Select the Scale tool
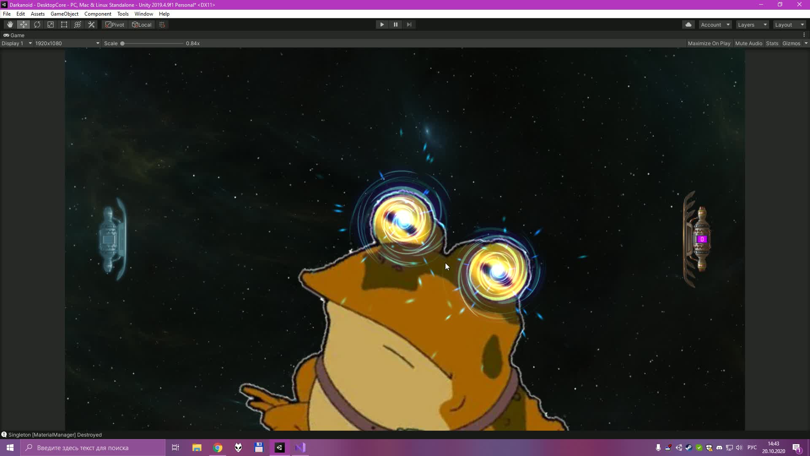810x456 pixels. pyautogui.click(x=50, y=24)
